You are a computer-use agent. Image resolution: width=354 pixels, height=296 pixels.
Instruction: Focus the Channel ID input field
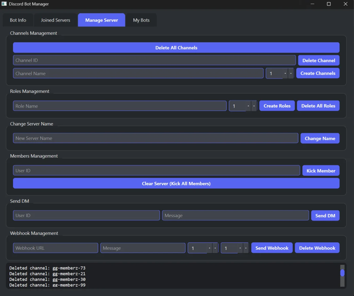154,60
